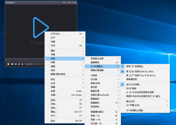The image size is (176, 125).
Task: Click the Stop button in PotPlayer
Action: 12,64
